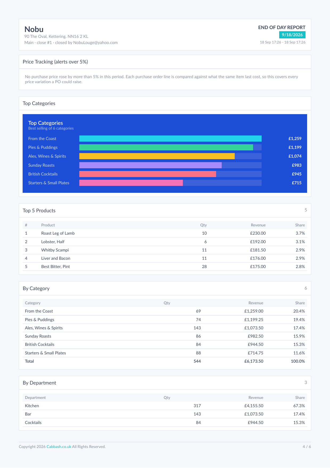Select the £6,173.50 total revenue

[254, 361]
